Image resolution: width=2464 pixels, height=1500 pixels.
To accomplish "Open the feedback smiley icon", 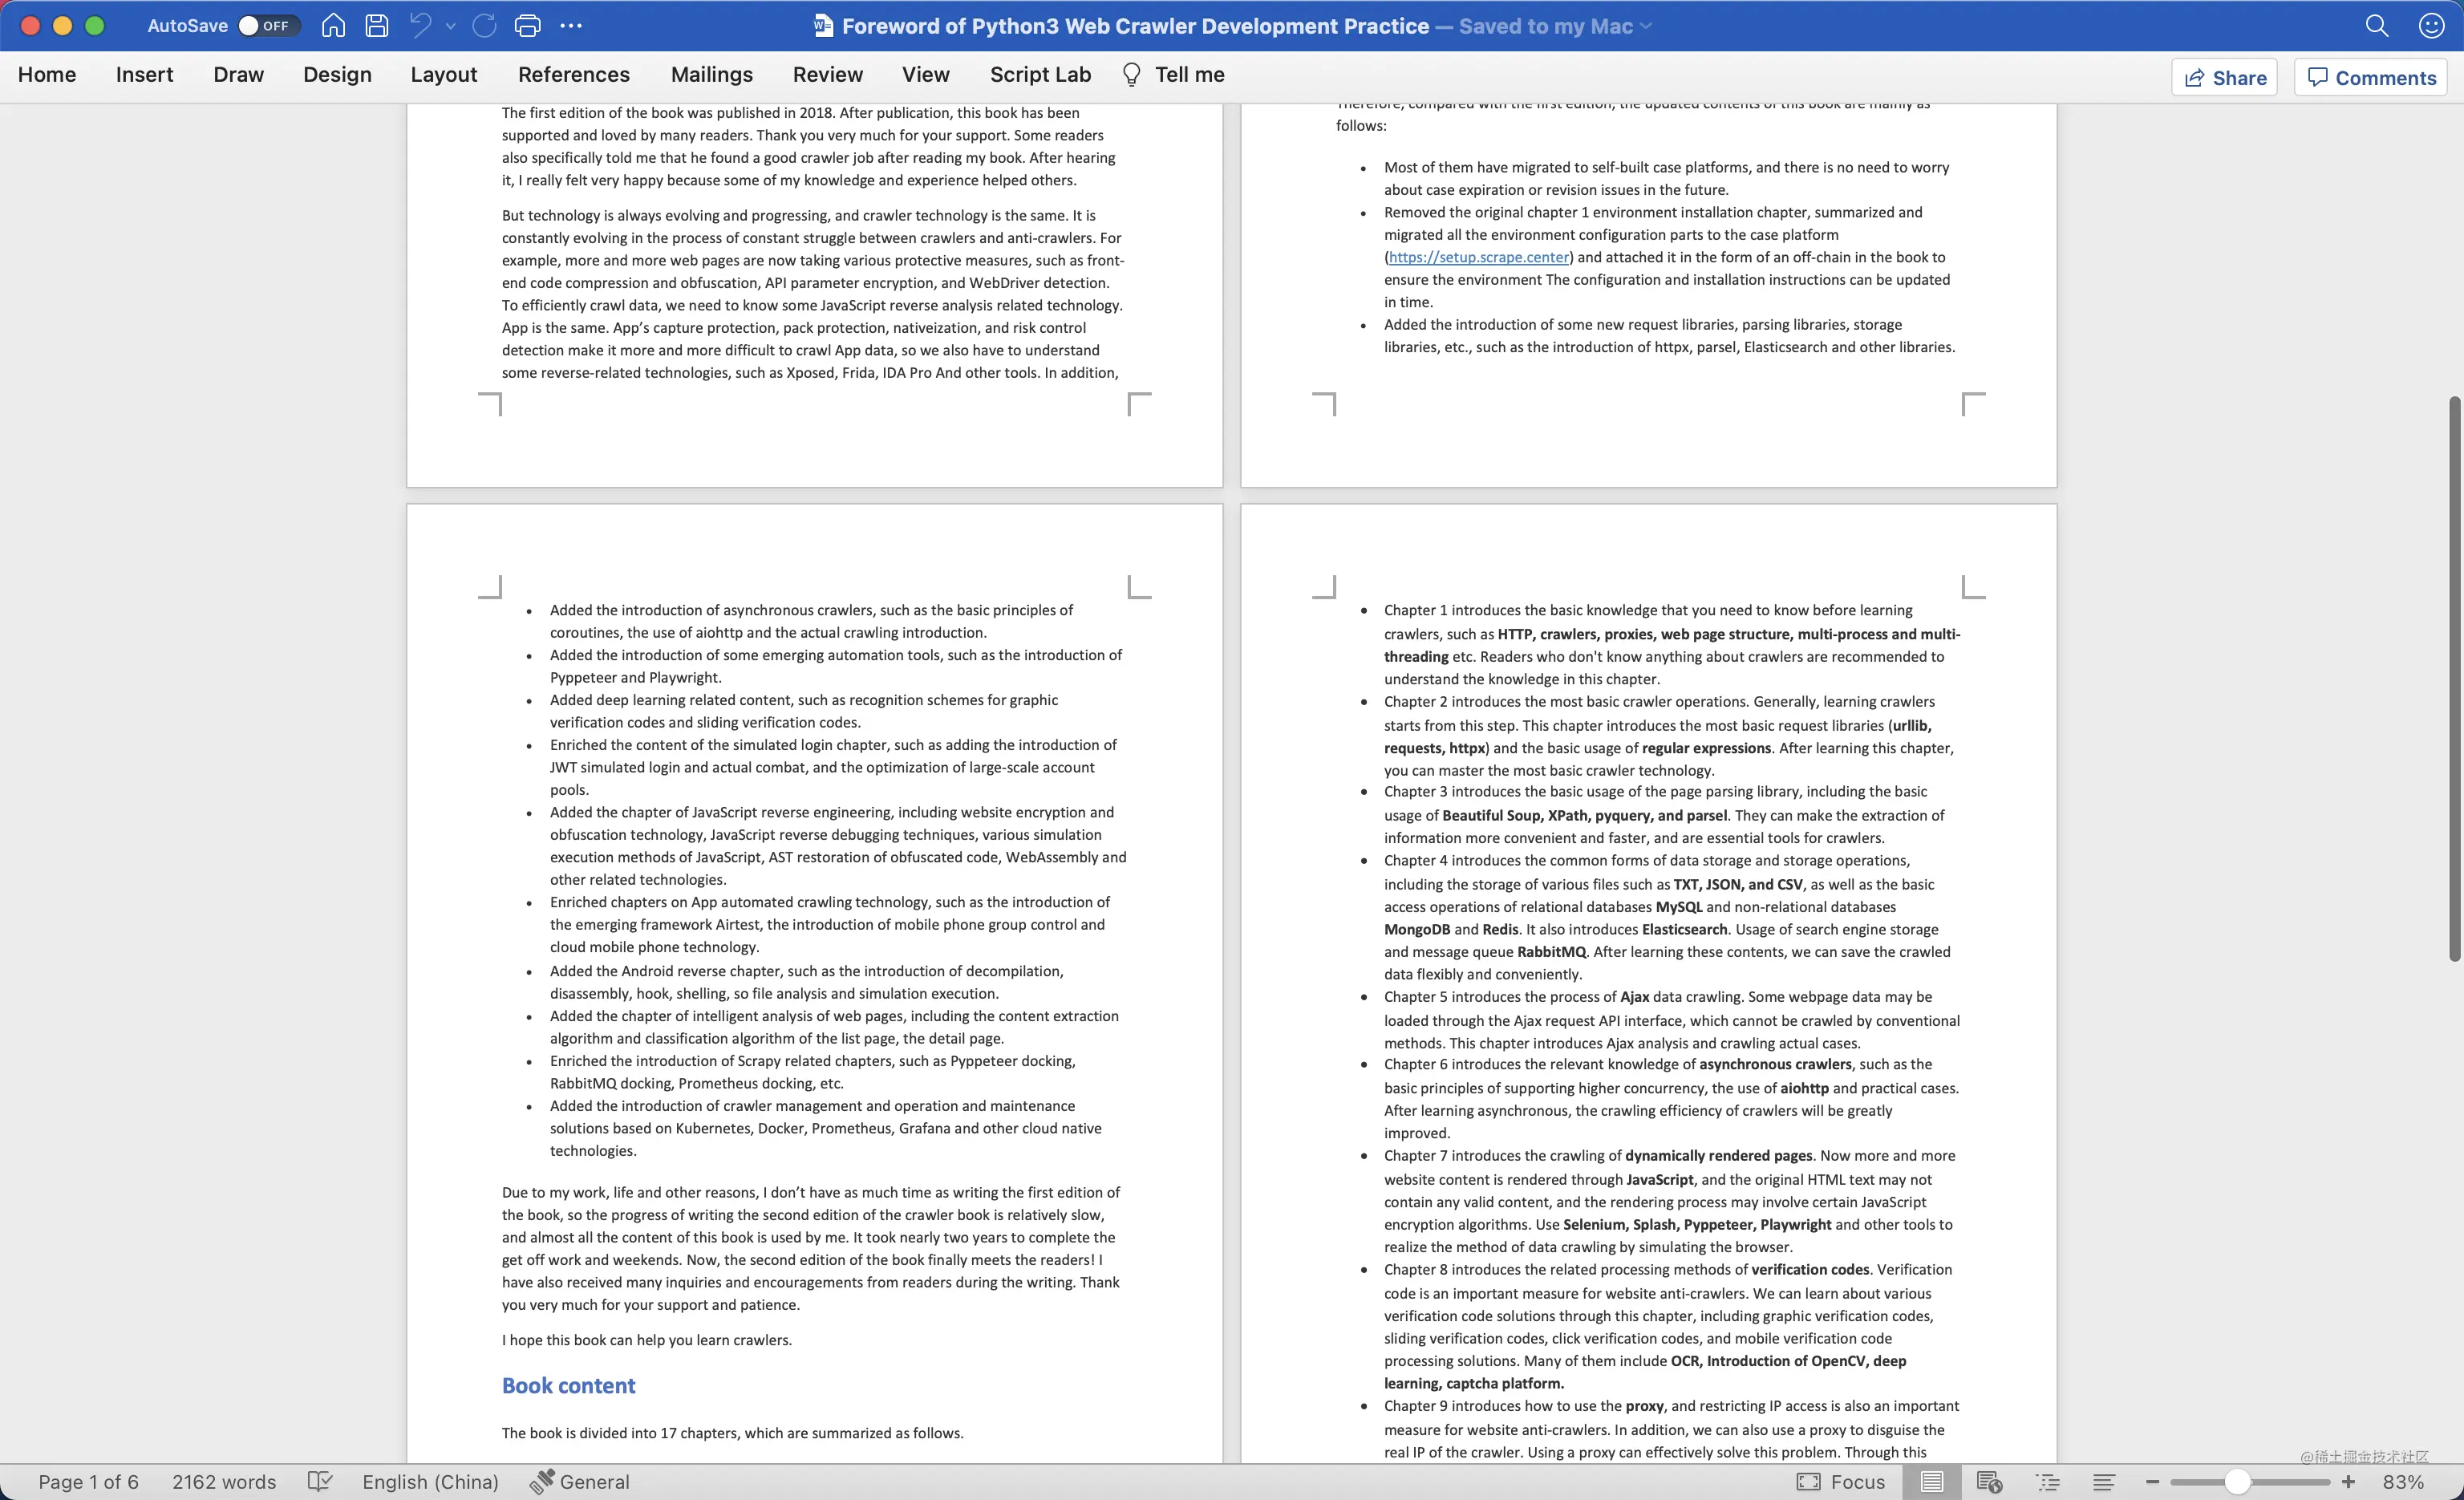I will click(x=2432, y=26).
